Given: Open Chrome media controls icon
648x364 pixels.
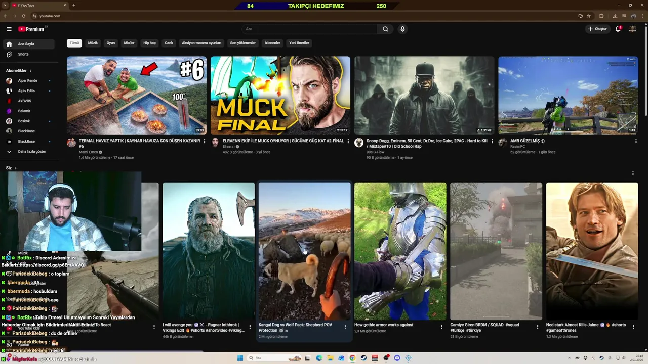Looking at the screenshot, I should (x=625, y=16).
